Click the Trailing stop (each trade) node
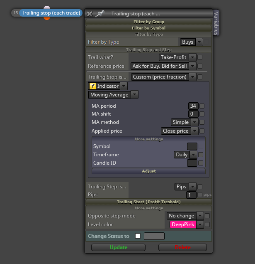This screenshot has width=255, height=264. (51, 13)
